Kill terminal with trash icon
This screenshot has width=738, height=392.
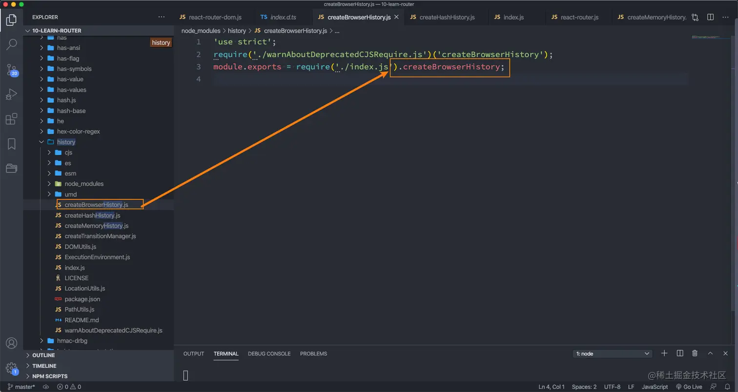click(695, 353)
